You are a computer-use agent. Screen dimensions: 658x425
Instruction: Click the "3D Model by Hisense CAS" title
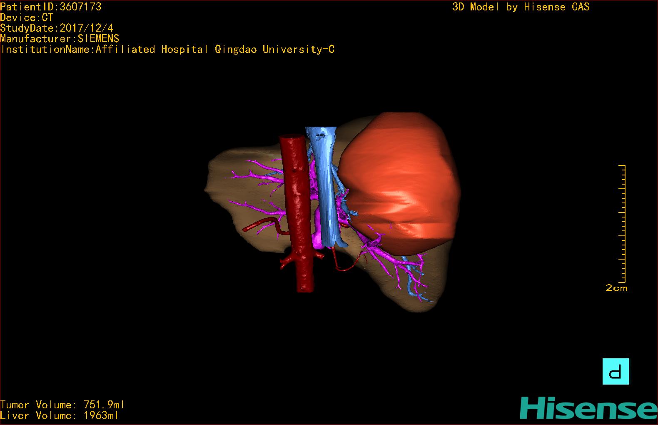click(x=521, y=7)
